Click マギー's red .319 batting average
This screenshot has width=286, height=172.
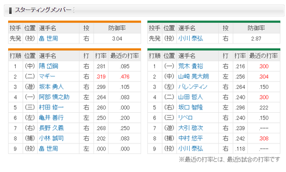tap(101, 76)
